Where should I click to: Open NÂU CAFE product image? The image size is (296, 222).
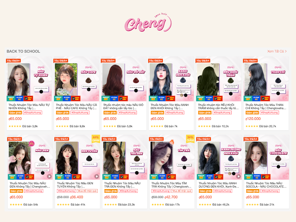pos(77,79)
